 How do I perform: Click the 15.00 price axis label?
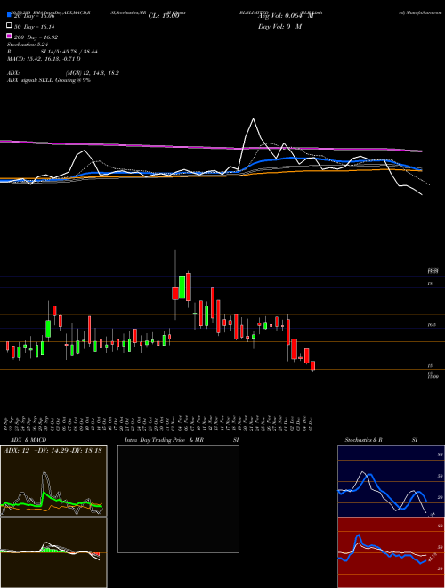click(433, 376)
